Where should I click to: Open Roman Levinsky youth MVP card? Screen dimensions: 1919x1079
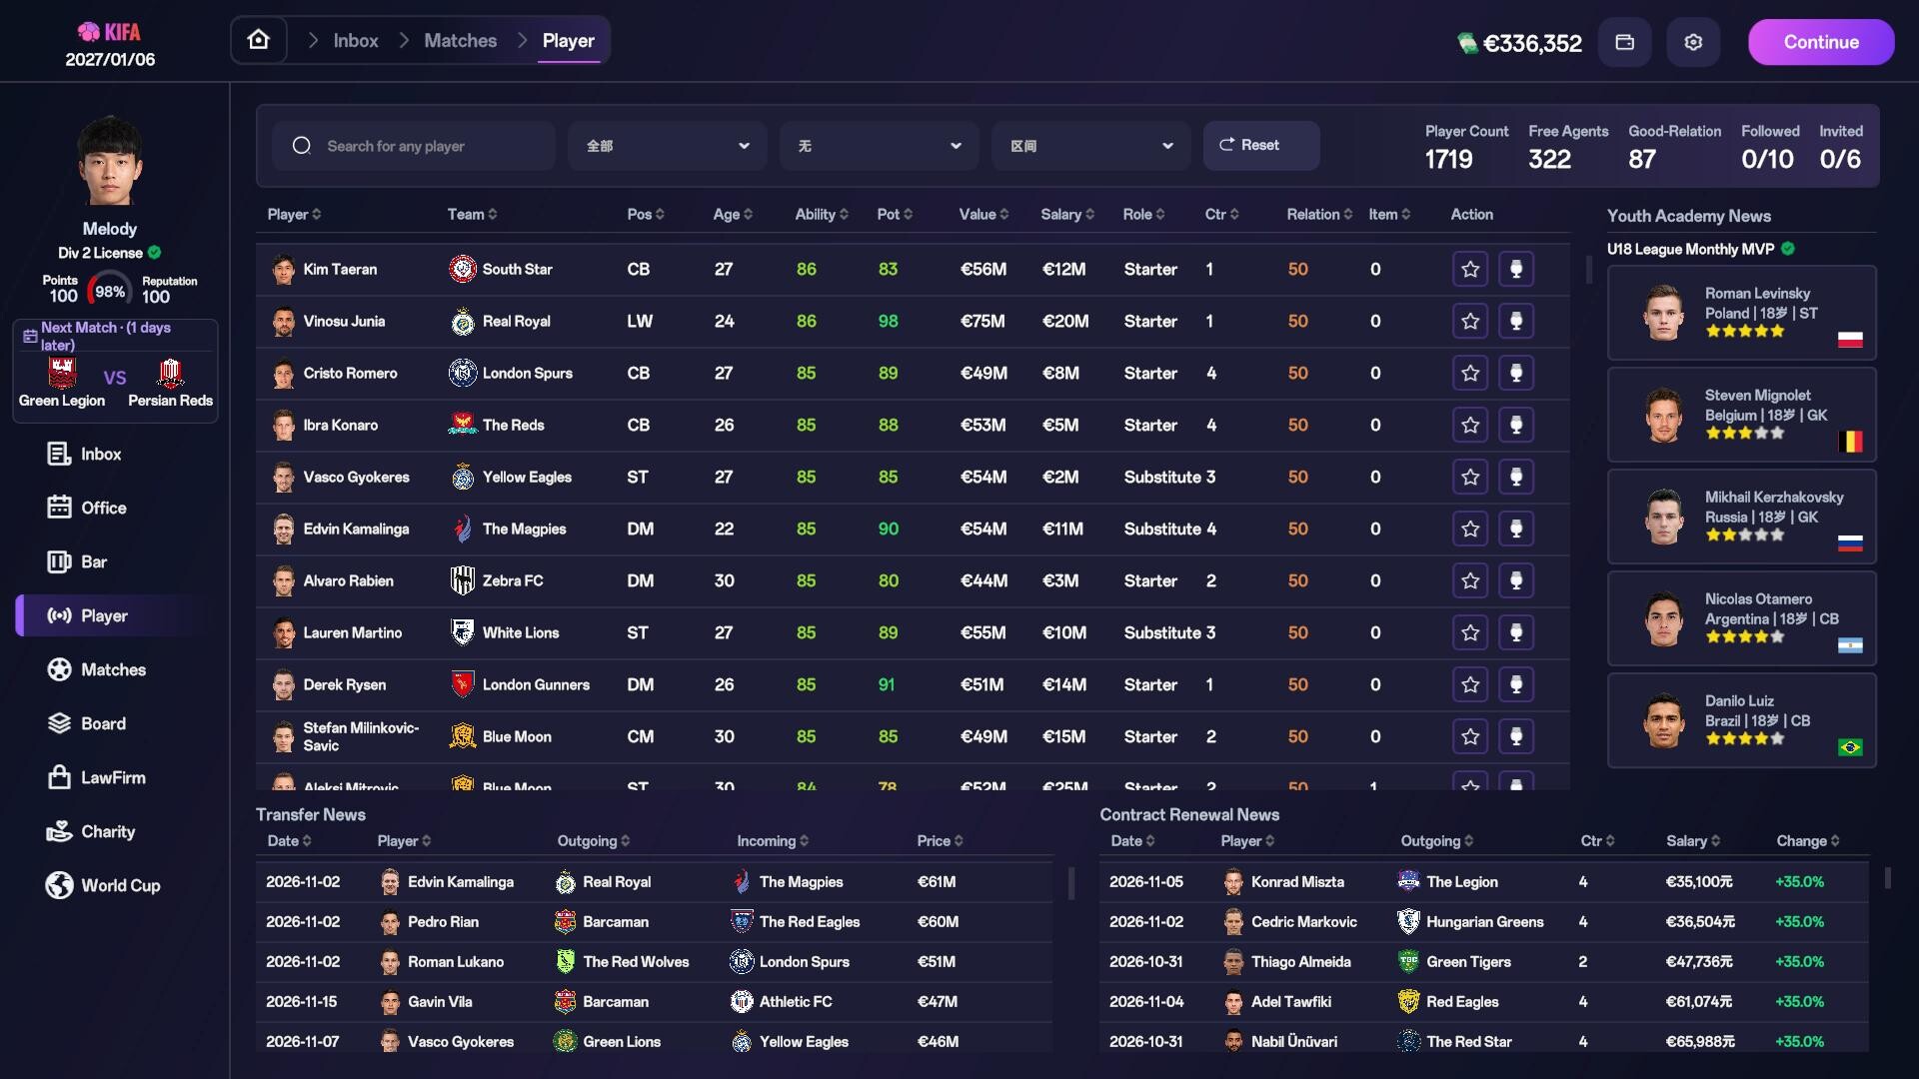coord(1741,313)
